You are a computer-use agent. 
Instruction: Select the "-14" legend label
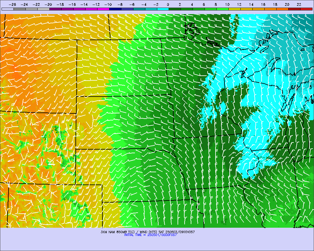click(x=84, y=5)
